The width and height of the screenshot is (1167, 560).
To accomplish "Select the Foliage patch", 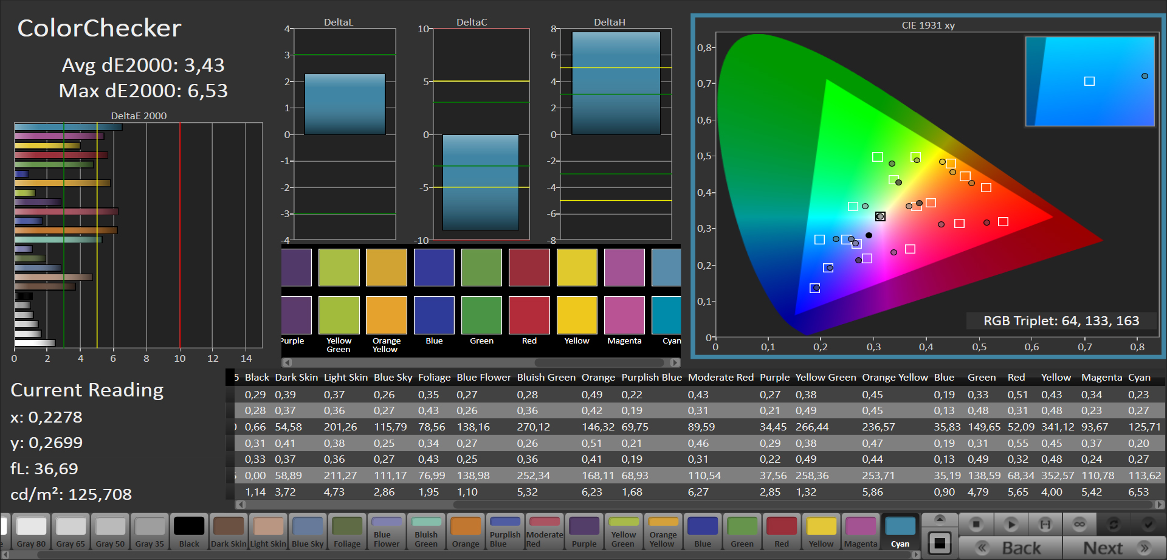I will pos(347,532).
